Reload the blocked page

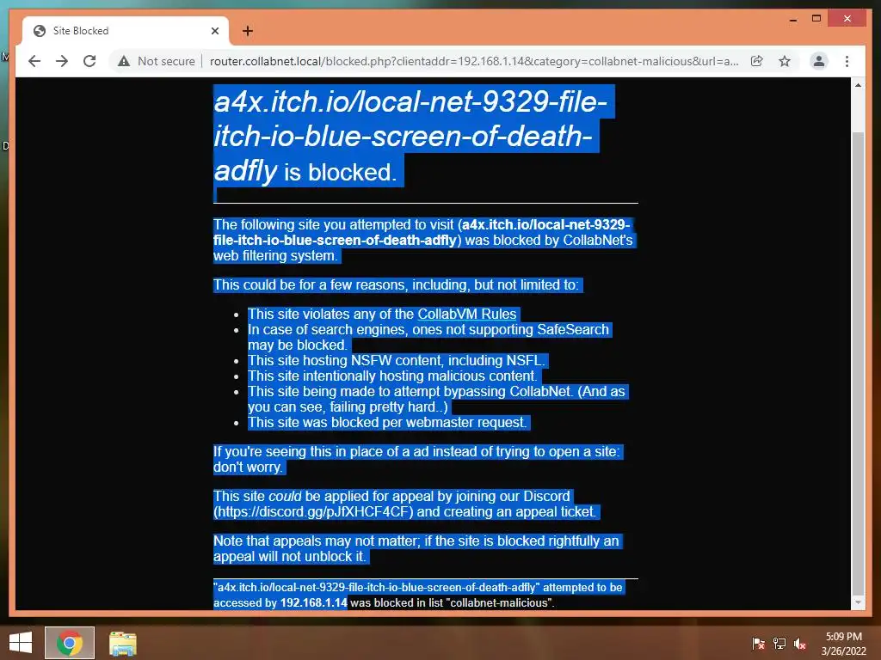tap(89, 61)
